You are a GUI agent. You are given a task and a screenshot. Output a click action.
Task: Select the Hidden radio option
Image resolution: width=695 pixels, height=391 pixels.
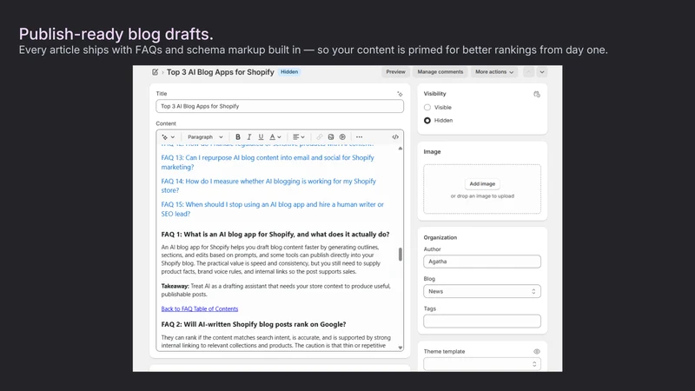427,121
